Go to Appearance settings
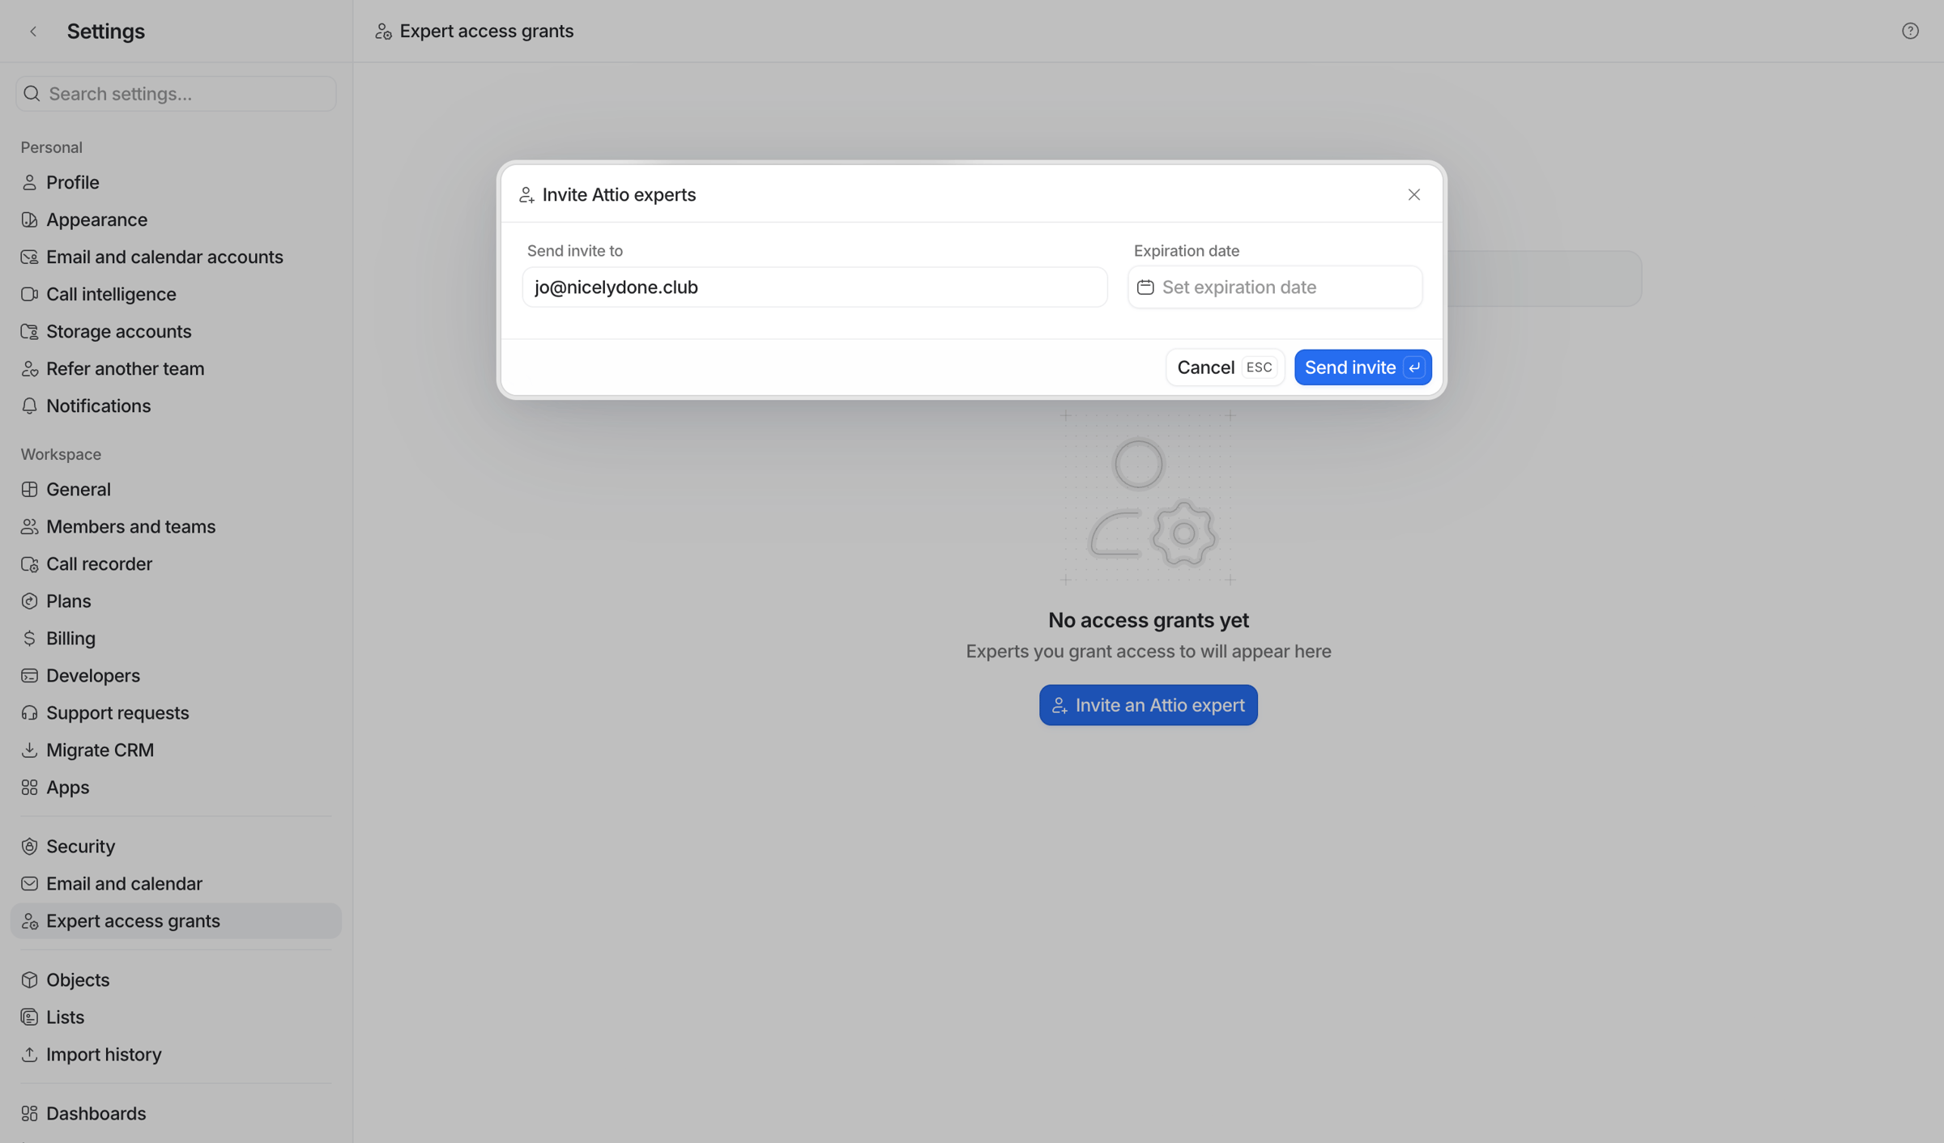This screenshot has width=1944, height=1143. coord(176,220)
